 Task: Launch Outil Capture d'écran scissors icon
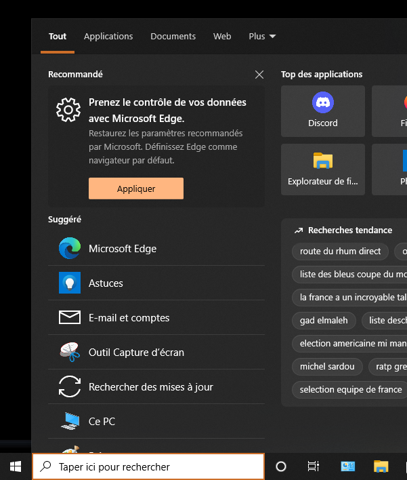70,353
